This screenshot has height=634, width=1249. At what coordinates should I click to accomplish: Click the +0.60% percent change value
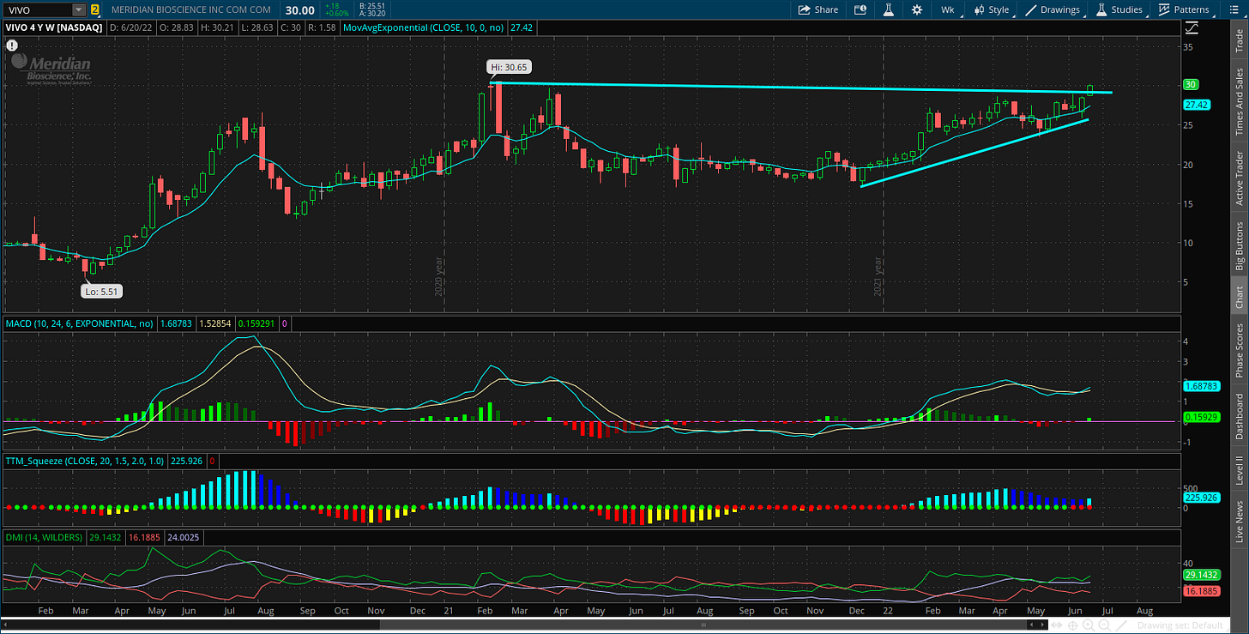pos(337,14)
